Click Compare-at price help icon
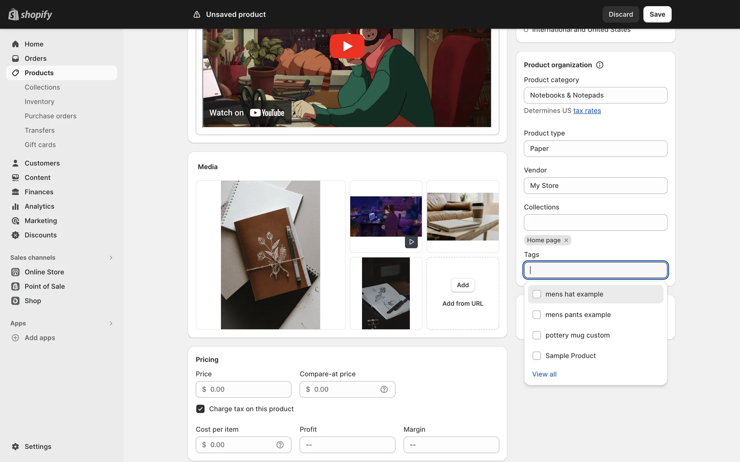This screenshot has width=740, height=462. pyautogui.click(x=384, y=389)
